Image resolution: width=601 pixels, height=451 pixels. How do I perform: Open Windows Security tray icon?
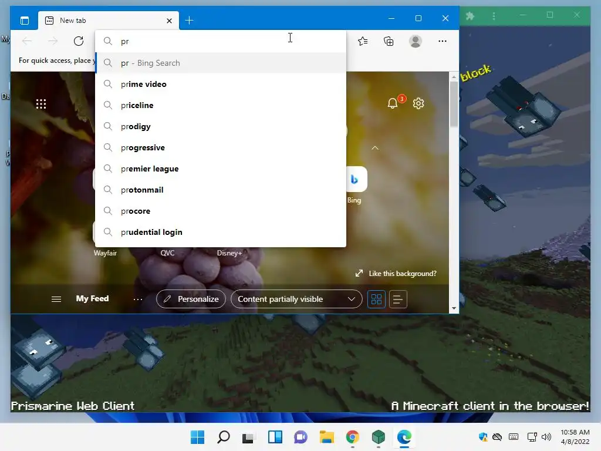coord(483,437)
